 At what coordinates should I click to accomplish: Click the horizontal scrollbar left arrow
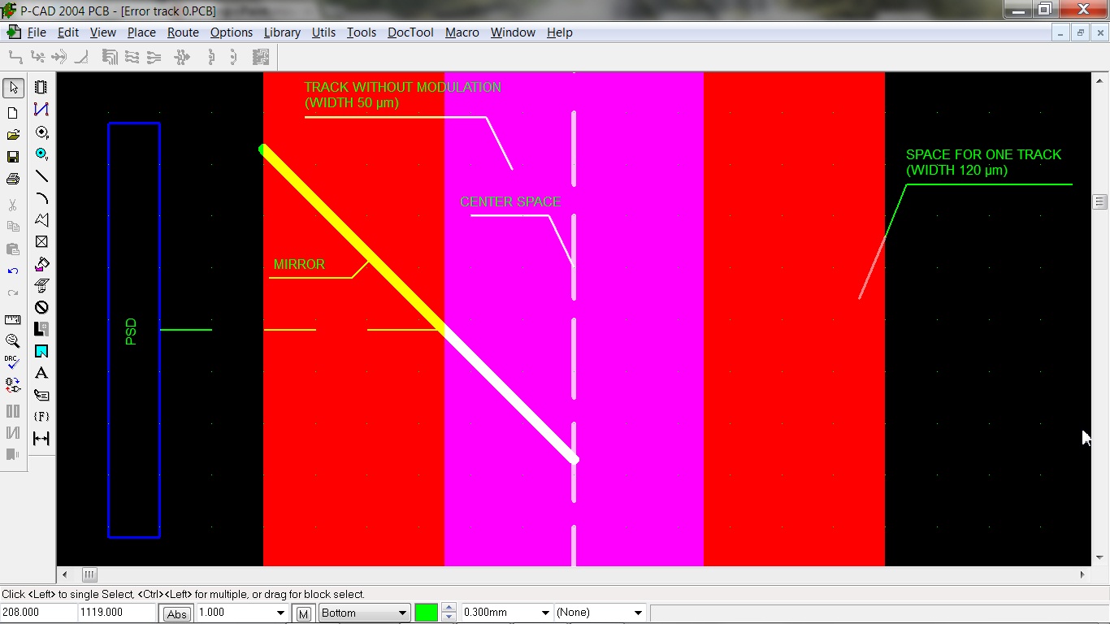(x=64, y=574)
